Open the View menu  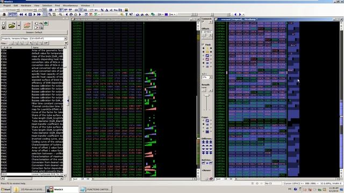point(37,5)
